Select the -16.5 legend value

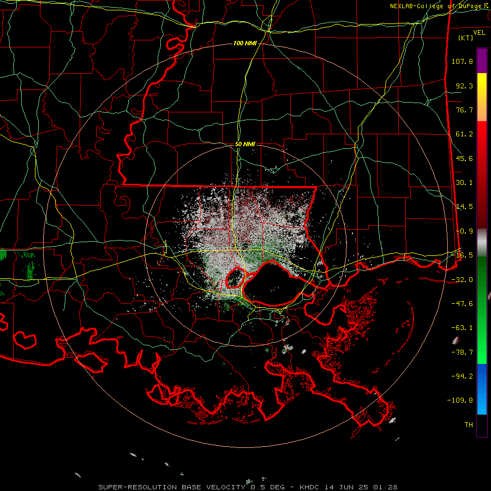pos(462,255)
